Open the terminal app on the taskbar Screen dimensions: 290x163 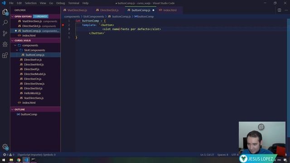(x=33, y=160)
